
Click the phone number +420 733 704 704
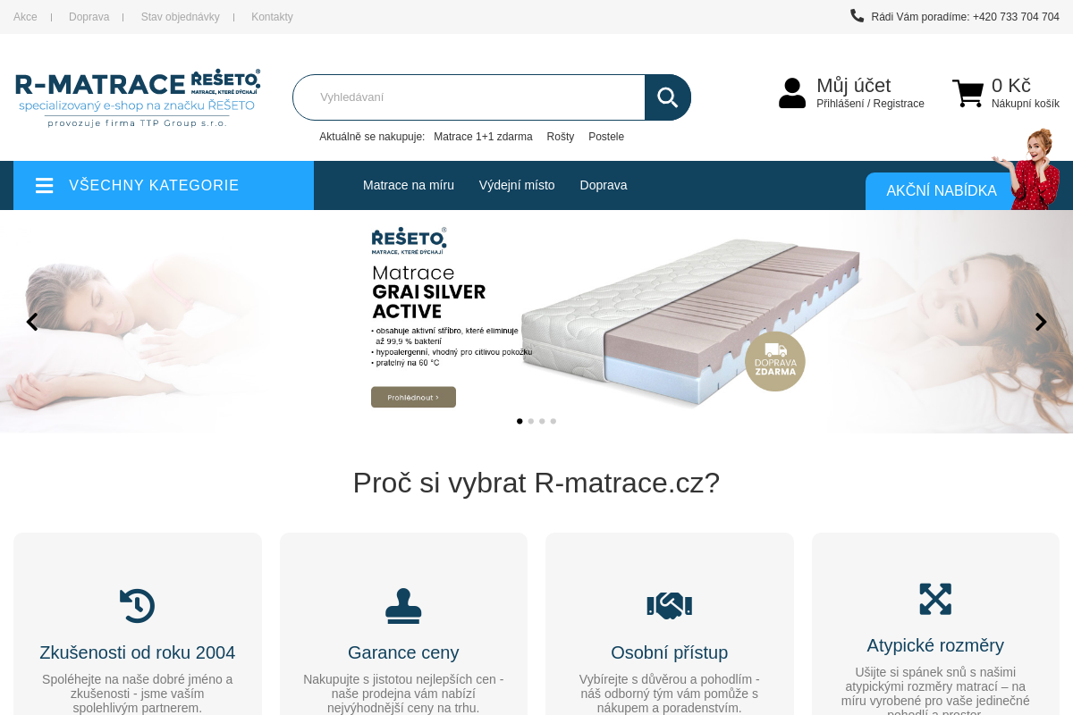1016,17
